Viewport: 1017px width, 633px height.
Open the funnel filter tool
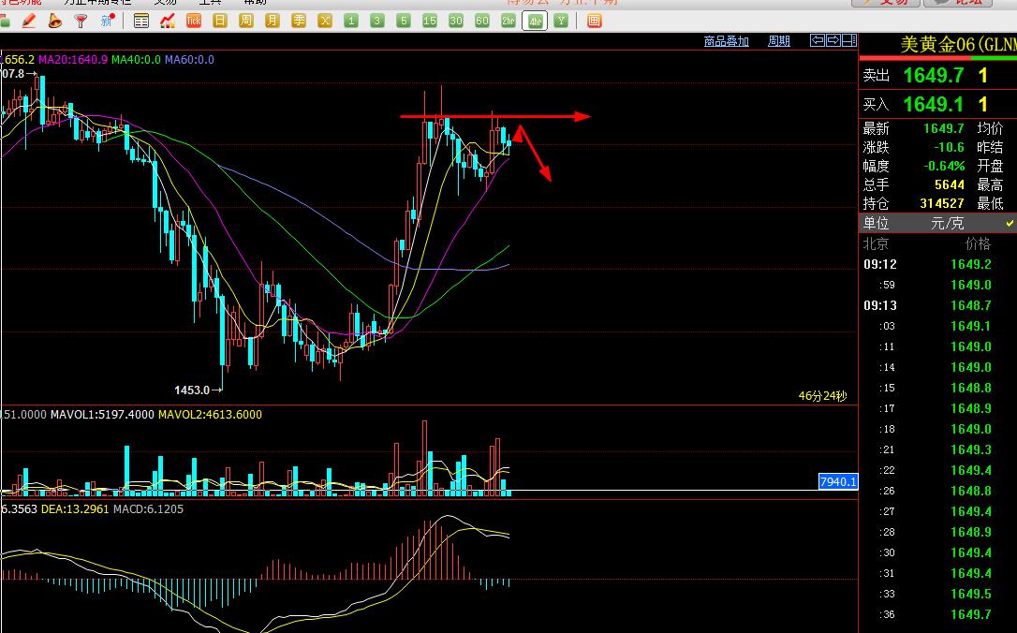81,21
